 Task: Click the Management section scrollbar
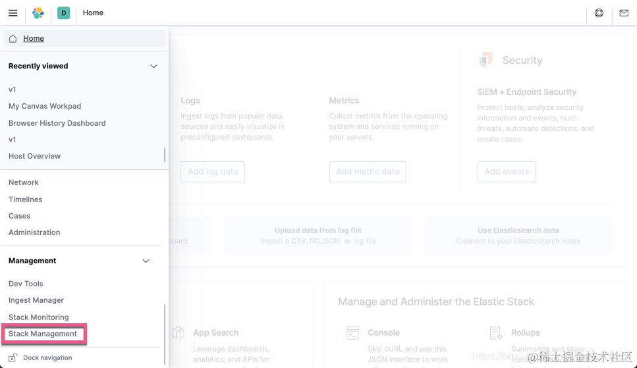[x=165, y=334]
